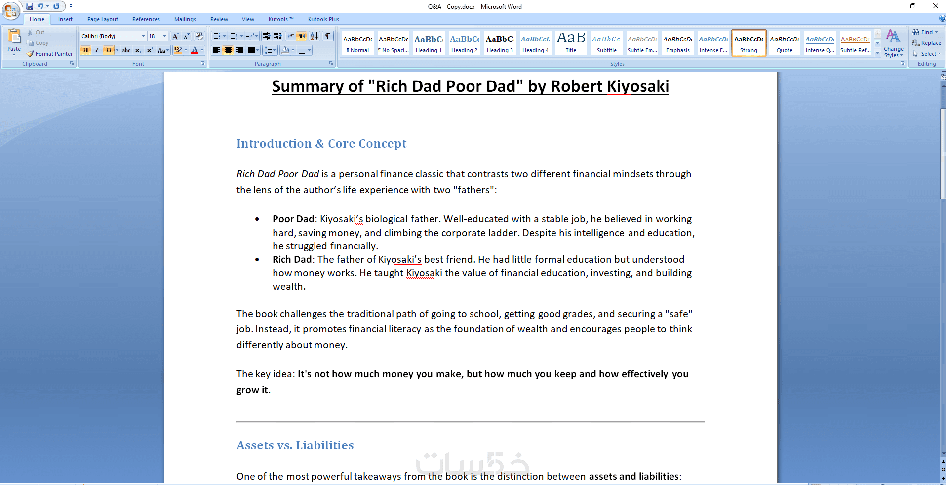
Task: Apply the Quote style
Action: [784, 43]
